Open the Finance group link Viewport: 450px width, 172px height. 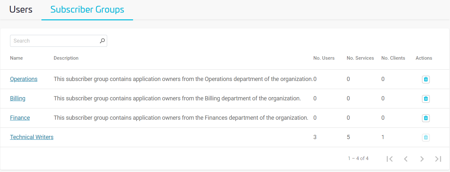pos(20,118)
